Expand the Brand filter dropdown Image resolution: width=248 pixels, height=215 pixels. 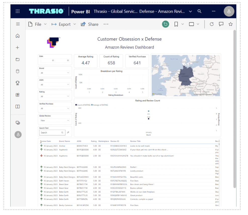click(55, 73)
